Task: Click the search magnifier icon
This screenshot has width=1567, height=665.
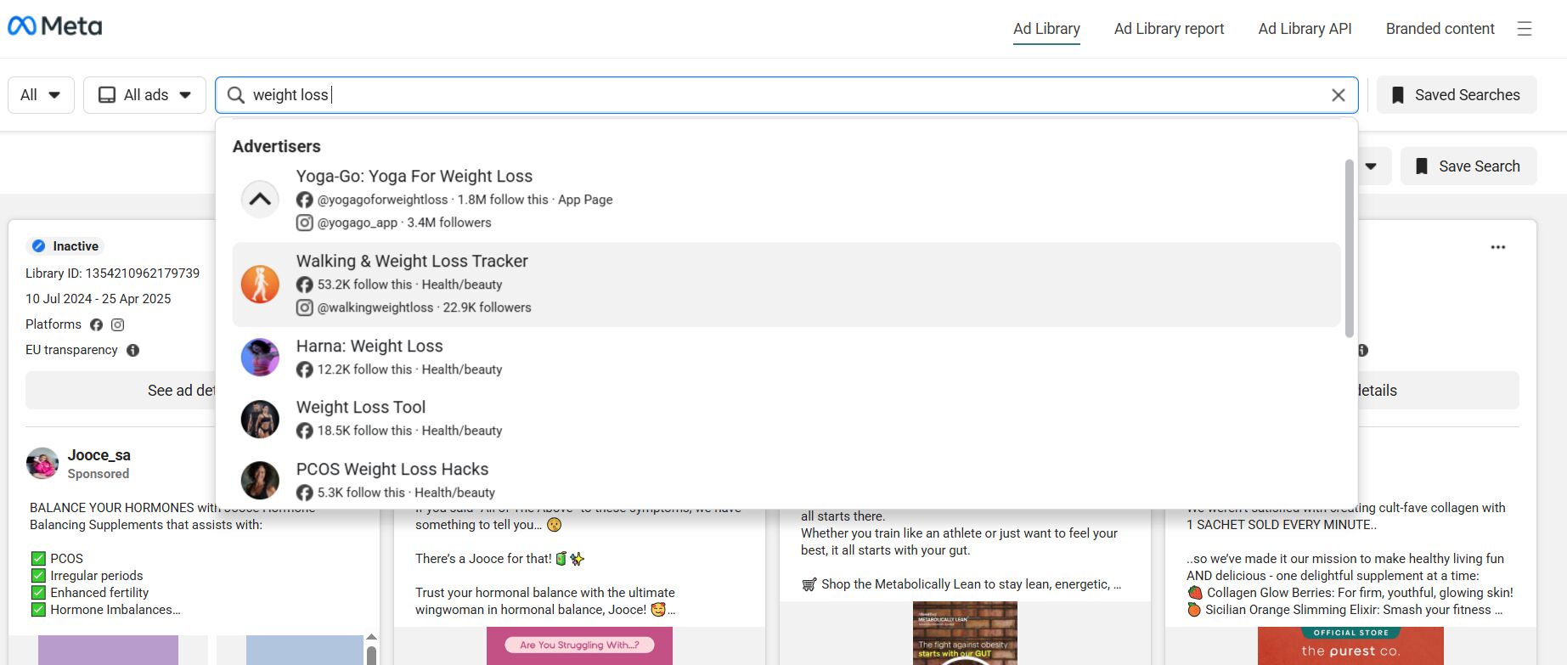Action: (236, 95)
